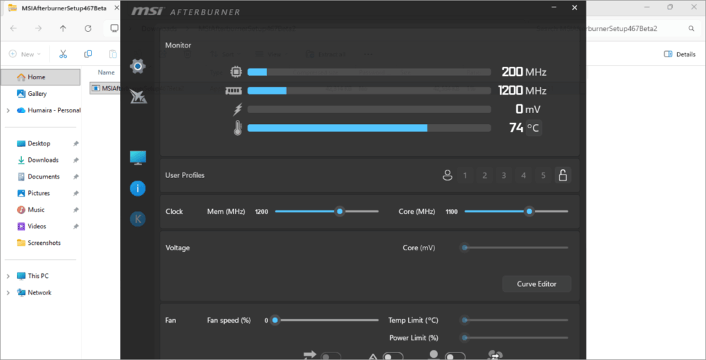Select user profile slot 5
Image resolution: width=706 pixels, height=360 pixels.
(x=543, y=175)
